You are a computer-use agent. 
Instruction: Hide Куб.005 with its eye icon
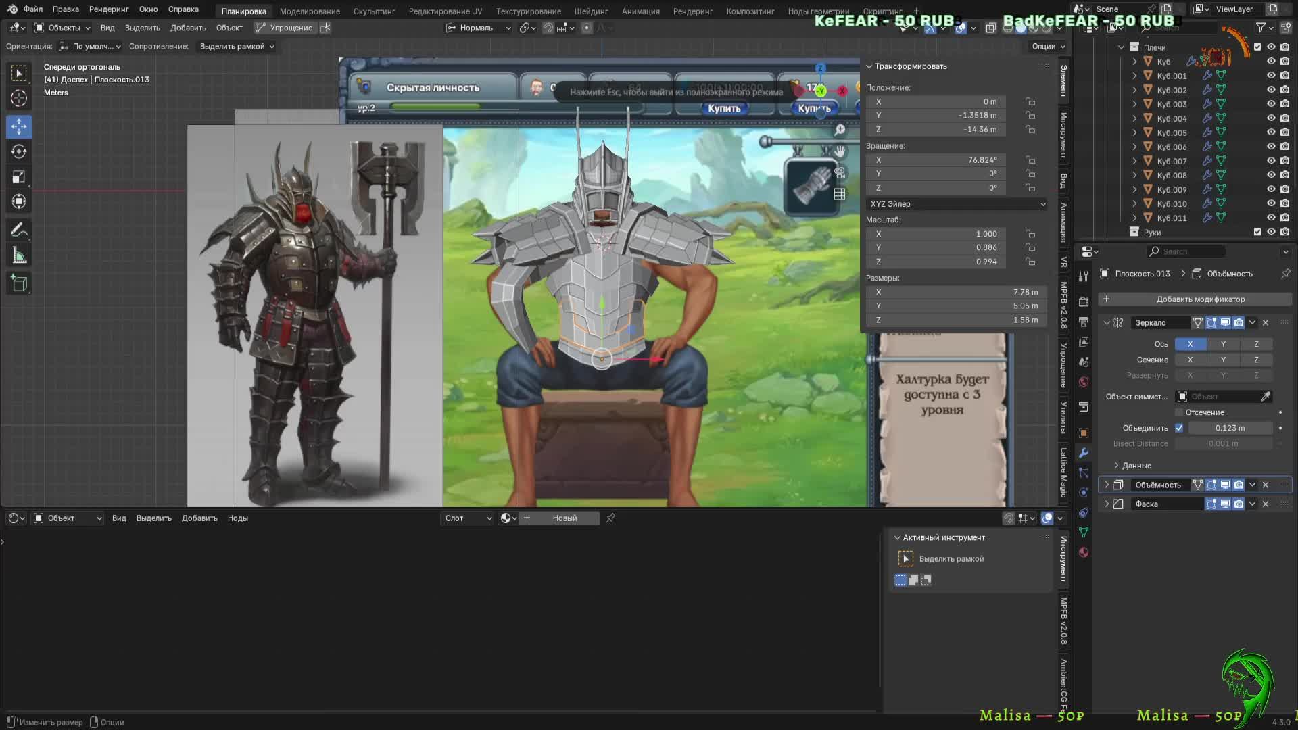1271,132
